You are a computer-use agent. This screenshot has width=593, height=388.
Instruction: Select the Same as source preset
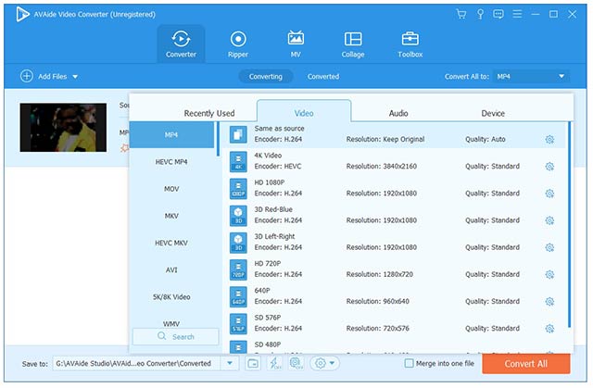[x=393, y=134]
